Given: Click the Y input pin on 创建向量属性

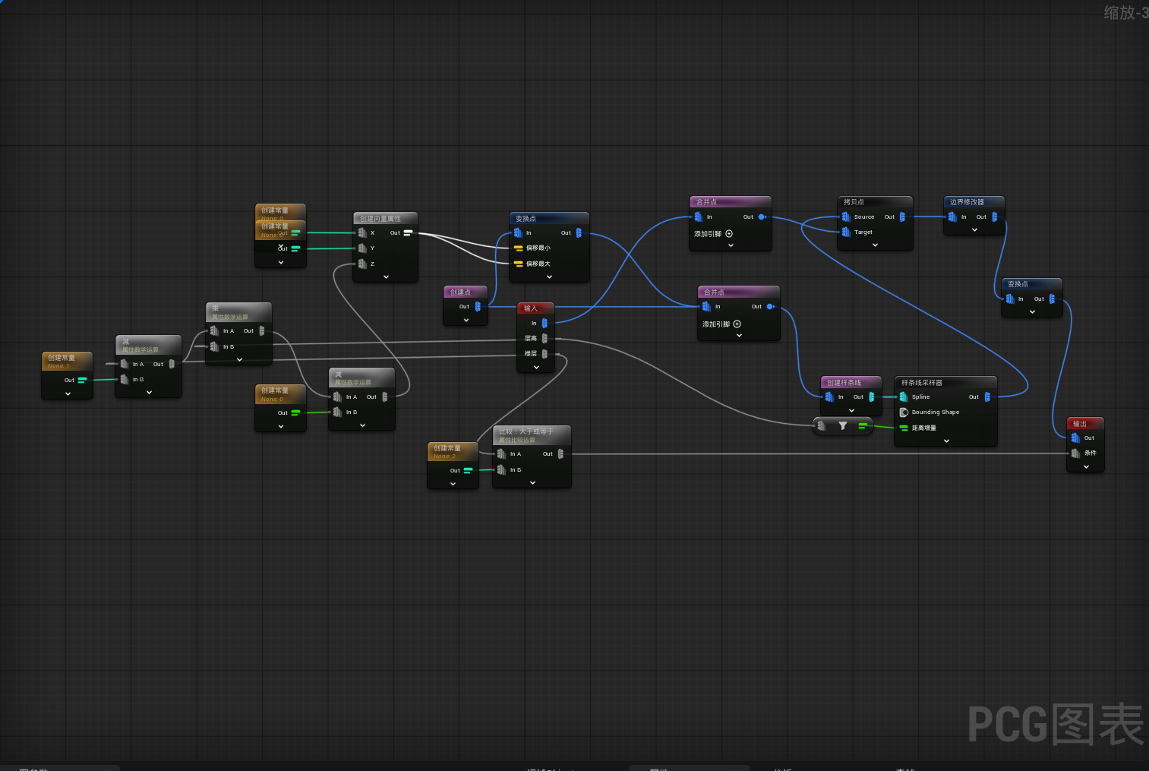Looking at the screenshot, I should pyautogui.click(x=362, y=248).
